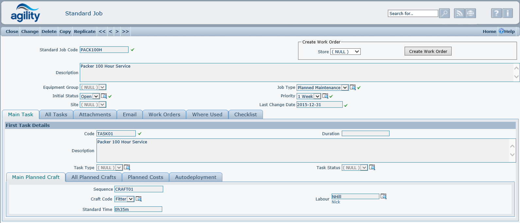Switch to the All Tasks tab
Image resolution: width=520 pixels, height=223 pixels.
click(x=56, y=115)
